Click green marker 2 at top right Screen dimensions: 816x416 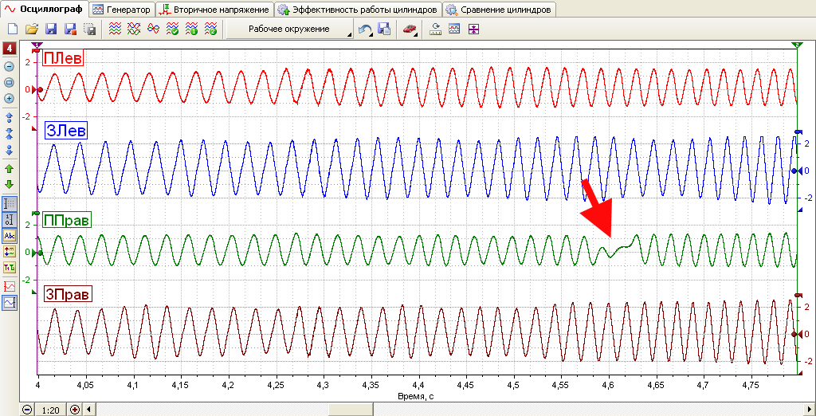point(797,45)
